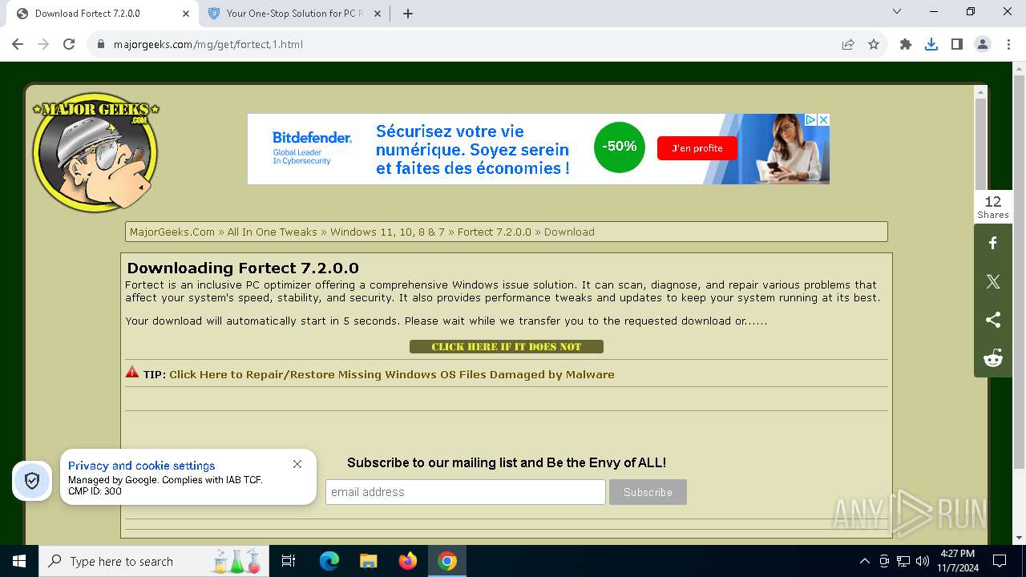Image resolution: width=1026 pixels, height=577 pixels.
Task: Click the email address field
Action: pos(466,492)
